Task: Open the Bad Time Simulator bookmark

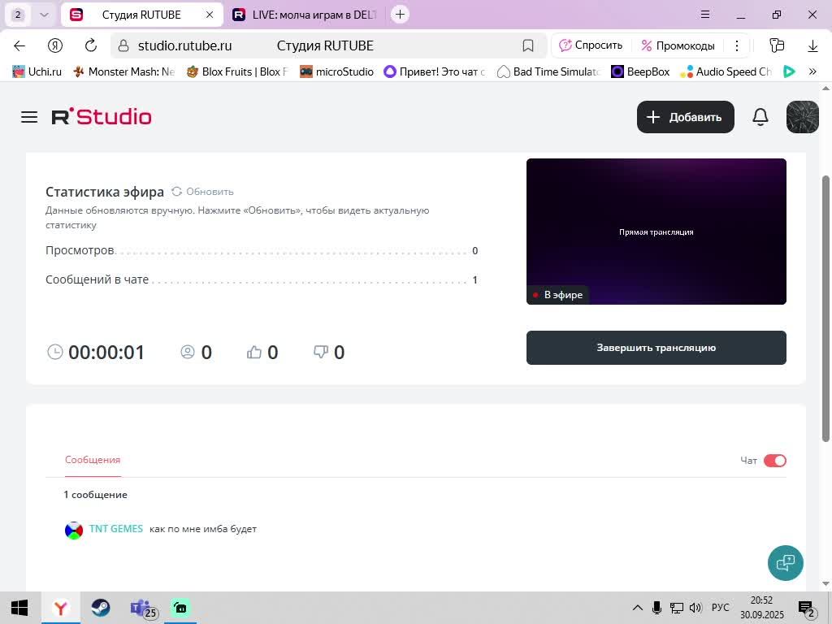Action: 548,71
